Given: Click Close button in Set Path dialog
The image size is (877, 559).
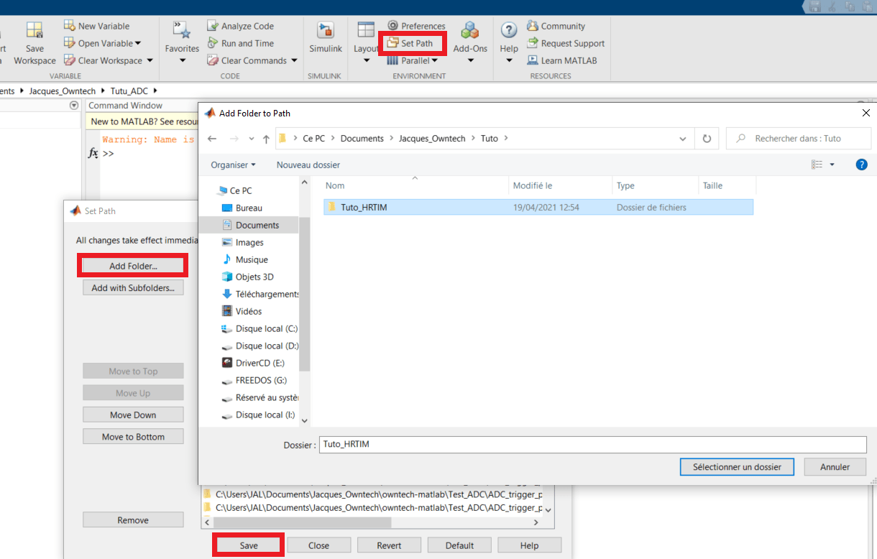Looking at the screenshot, I should [x=318, y=545].
